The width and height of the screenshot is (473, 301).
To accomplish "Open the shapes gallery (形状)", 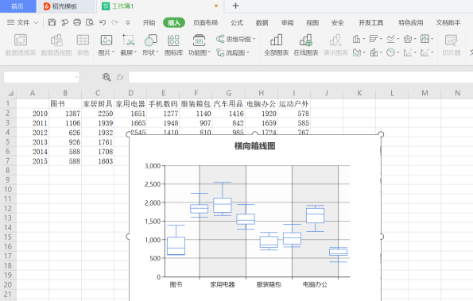I will coord(150,45).
